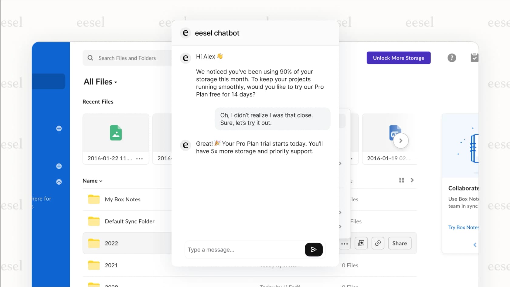Image resolution: width=510 pixels, height=287 pixels.
Task: Sort by the Name column dropdown
Action: pyautogui.click(x=92, y=181)
